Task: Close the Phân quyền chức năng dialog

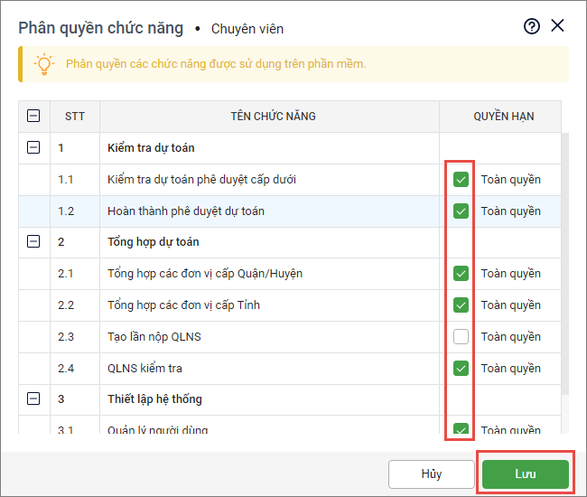Action: click(557, 26)
